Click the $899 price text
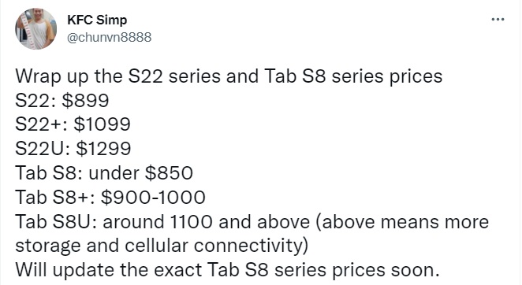522x285 pixels. pos(86,100)
